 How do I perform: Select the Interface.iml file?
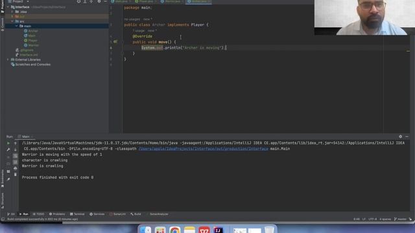coord(27,54)
